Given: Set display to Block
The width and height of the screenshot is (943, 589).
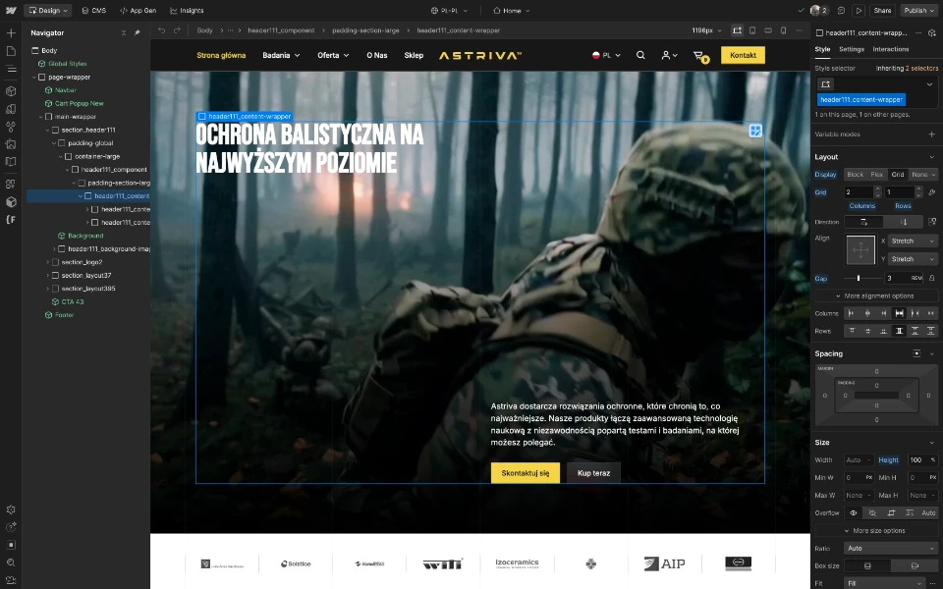Looking at the screenshot, I should (855, 175).
